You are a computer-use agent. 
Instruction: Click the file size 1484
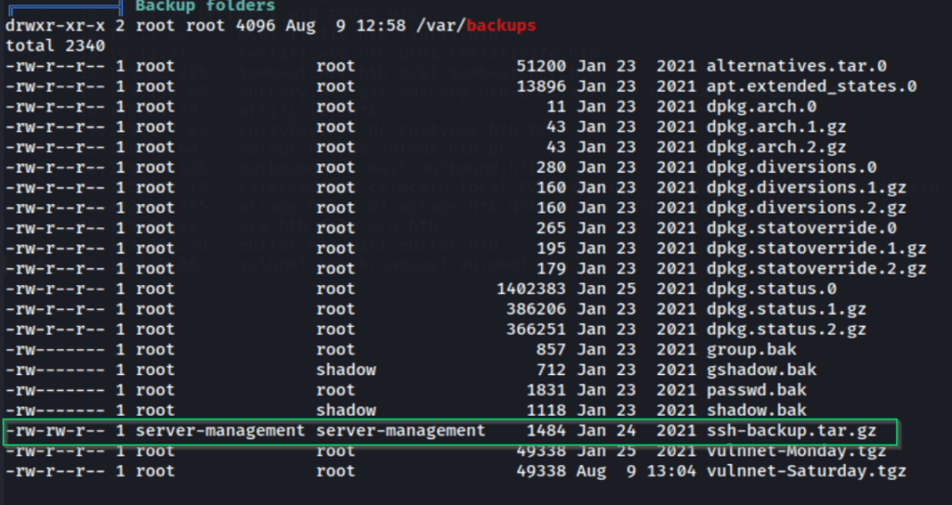[547, 431]
